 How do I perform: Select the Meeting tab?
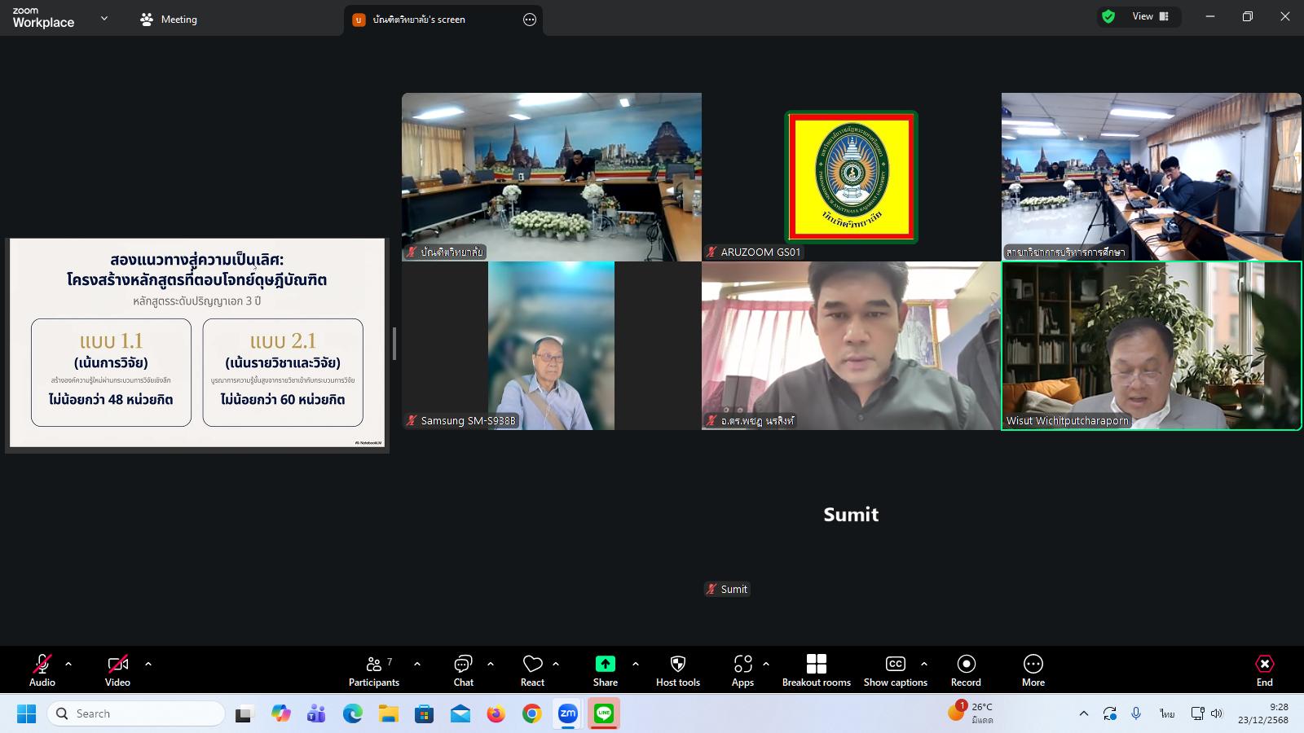point(169,20)
